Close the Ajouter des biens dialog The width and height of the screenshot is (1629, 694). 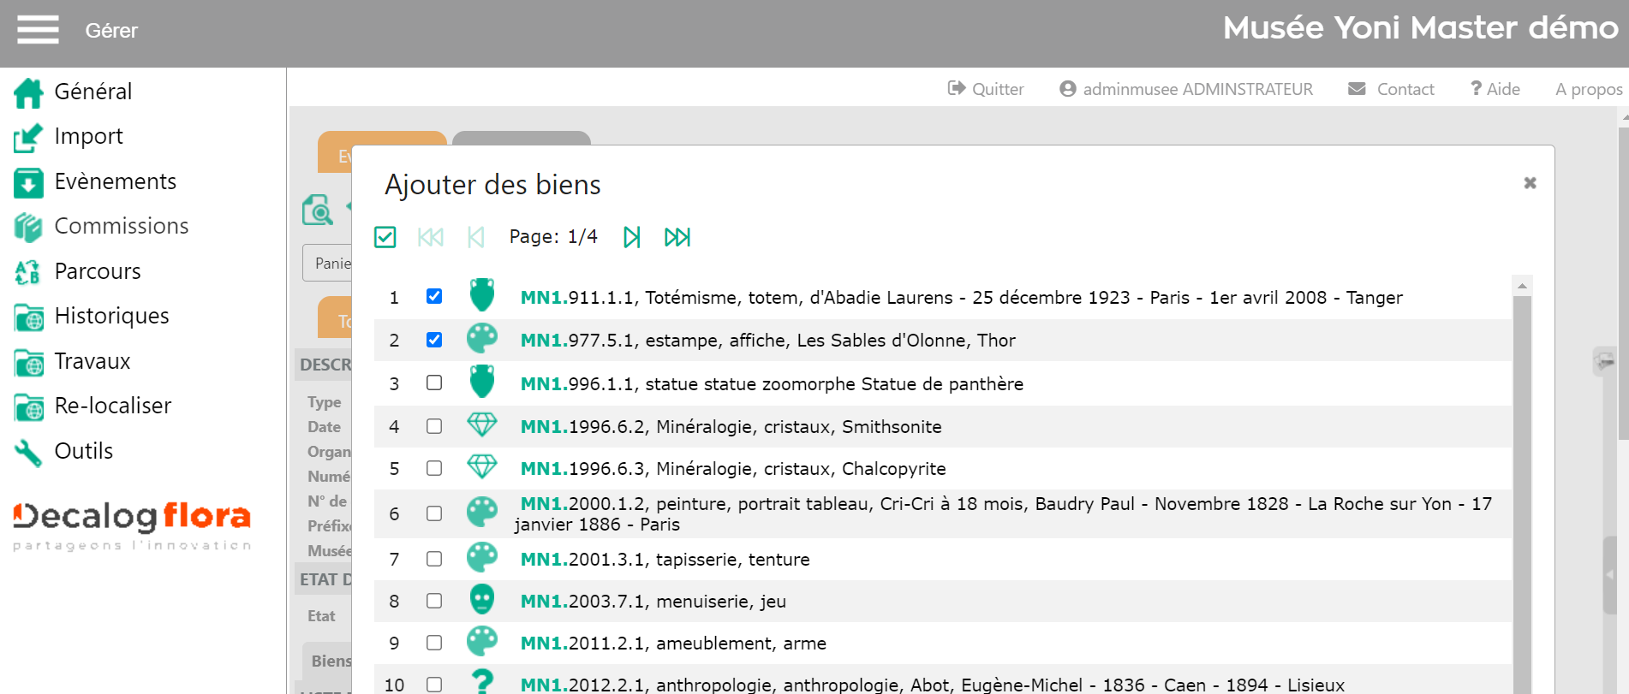click(x=1530, y=183)
